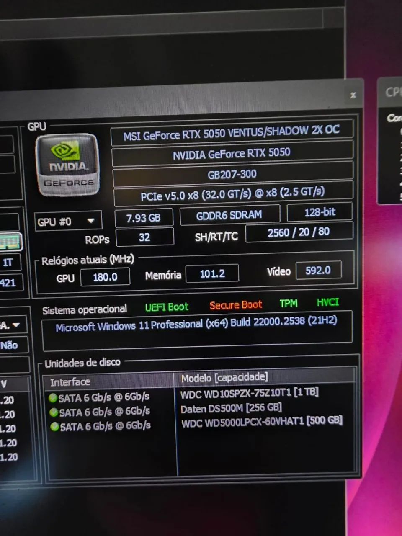402x536 pixels.
Task: Click the memory module icon at left edge
Action: [11, 242]
